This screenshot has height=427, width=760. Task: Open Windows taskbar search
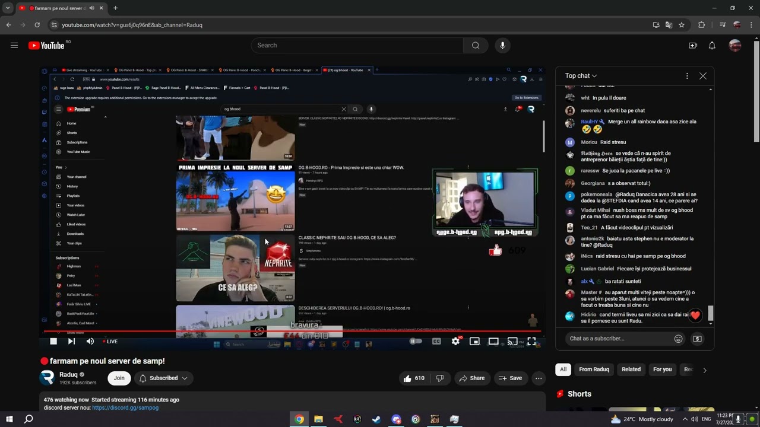tap(28, 419)
